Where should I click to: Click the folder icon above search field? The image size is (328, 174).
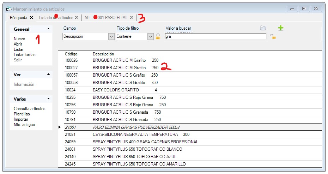(263, 28)
